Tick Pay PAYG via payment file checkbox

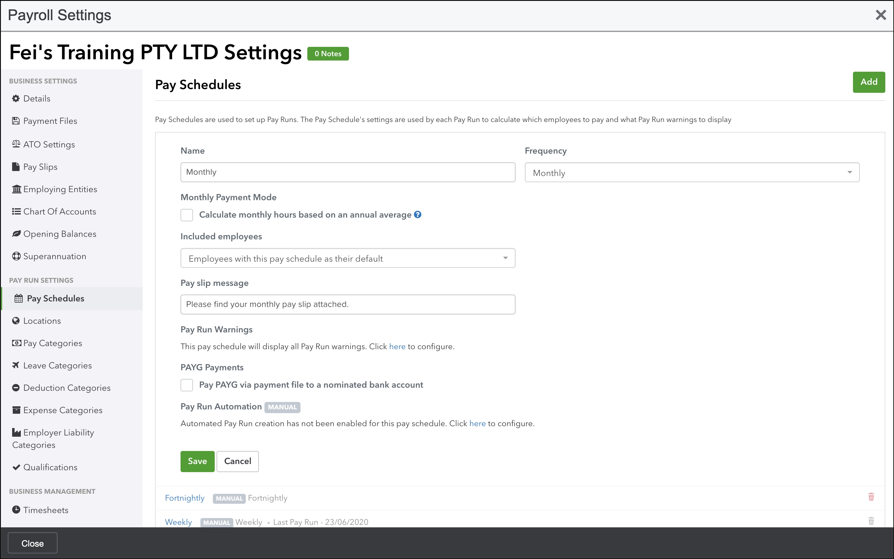coord(187,385)
